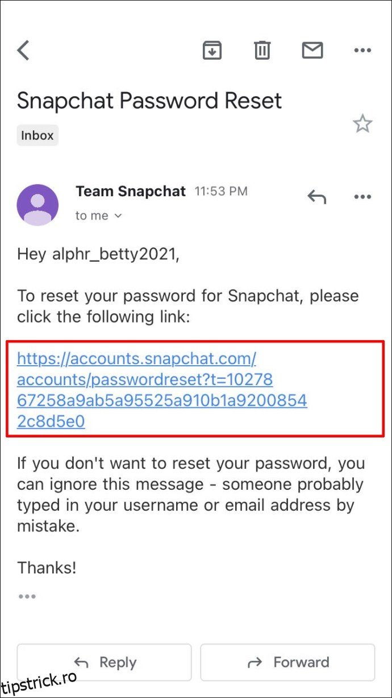Expand recipient details next to "to me"
Image resolution: width=392 pixels, height=698 pixels.
(x=118, y=216)
